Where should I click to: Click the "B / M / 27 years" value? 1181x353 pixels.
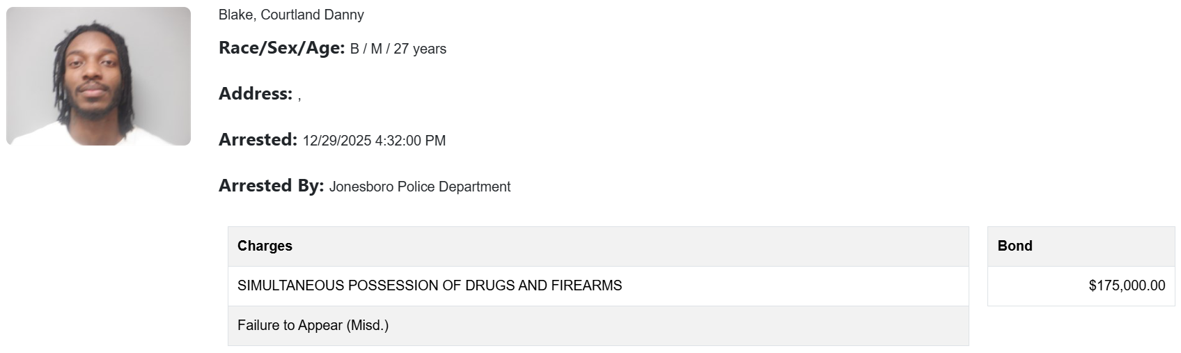[398, 49]
